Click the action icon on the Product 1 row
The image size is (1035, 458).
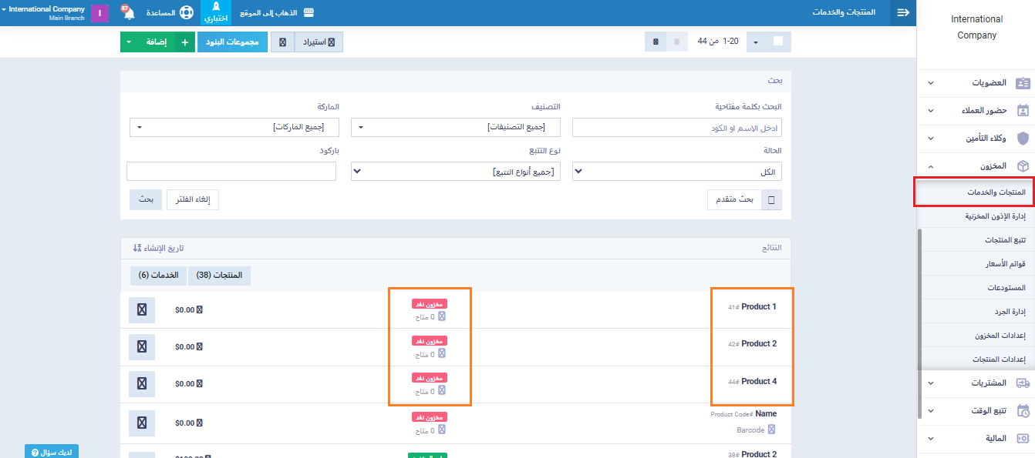click(142, 309)
